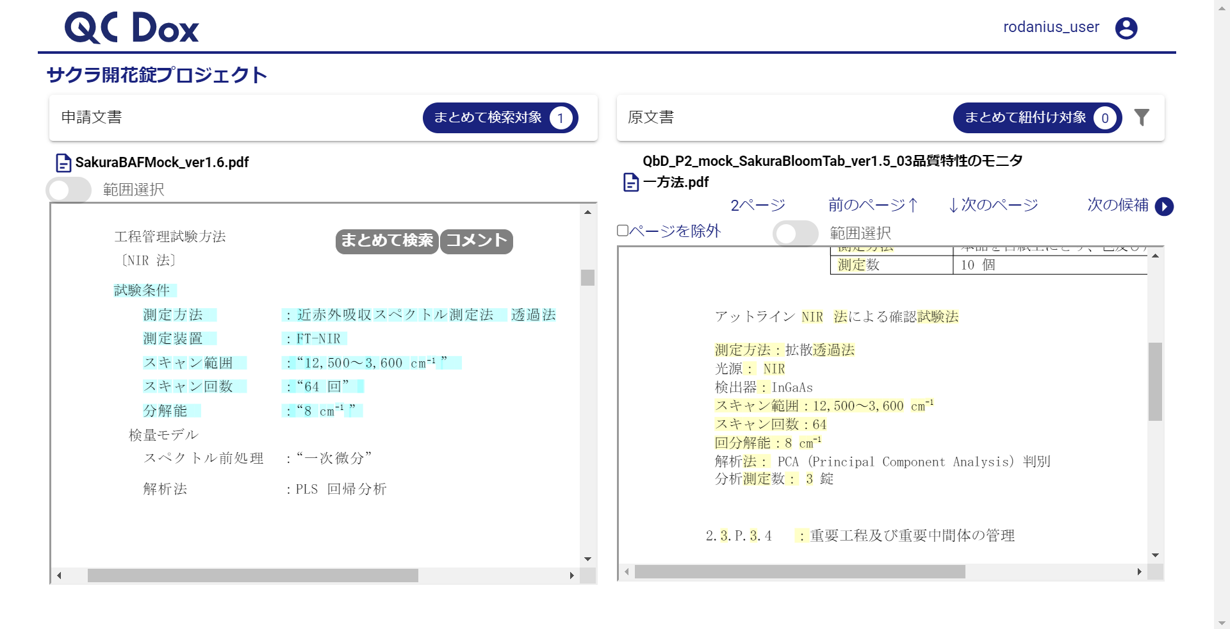Image resolution: width=1230 pixels, height=629 pixels.
Task: Open the user account avatar icon
Action: (1126, 28)
